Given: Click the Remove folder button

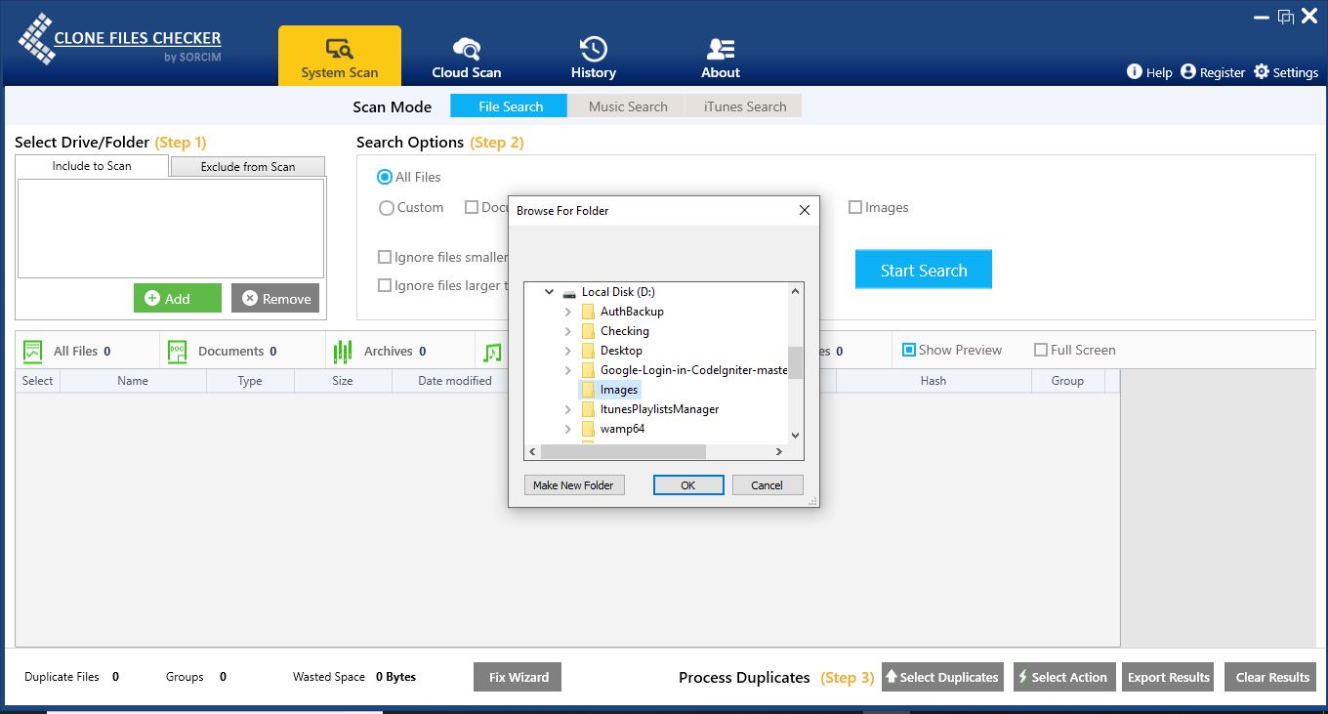Looking at the screenshot, I should (x=275, y=298).
